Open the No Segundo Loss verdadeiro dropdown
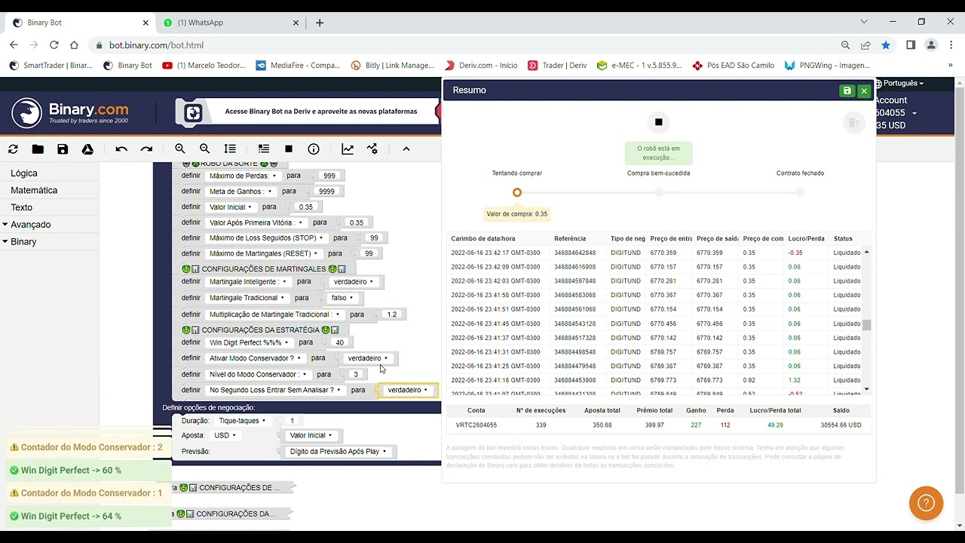The width and height of the screenshot is (965, 543). [x=407, y=390]
